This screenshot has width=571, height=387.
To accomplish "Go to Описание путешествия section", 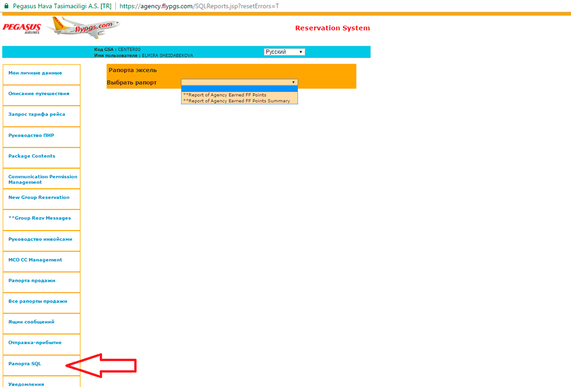I will [38, 94].
